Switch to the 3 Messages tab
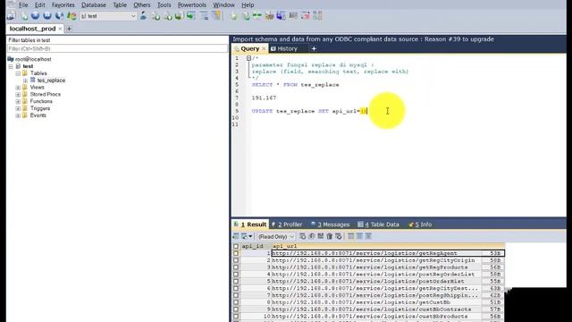Viewport: 572px width, 322px height. coord(330,225)
